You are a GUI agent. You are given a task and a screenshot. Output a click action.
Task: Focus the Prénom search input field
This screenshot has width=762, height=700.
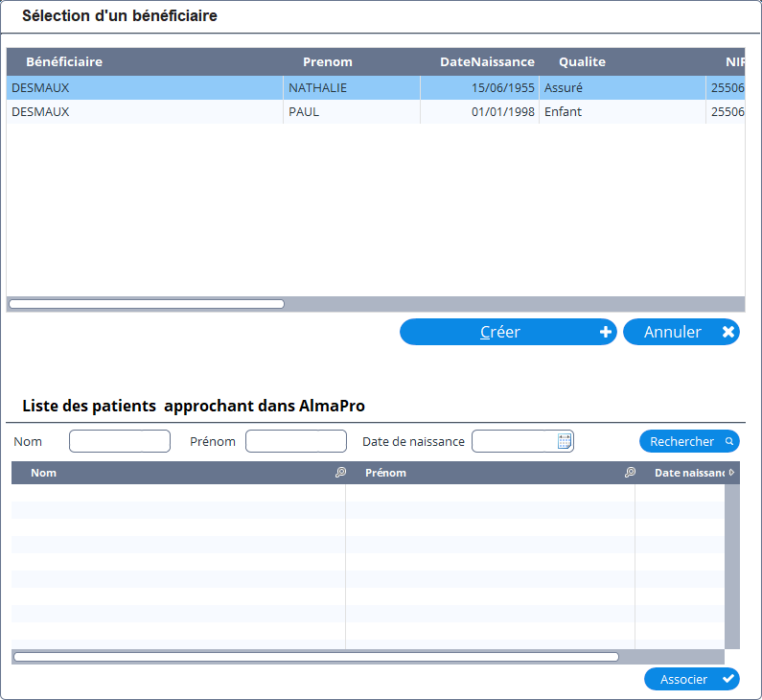295,441
